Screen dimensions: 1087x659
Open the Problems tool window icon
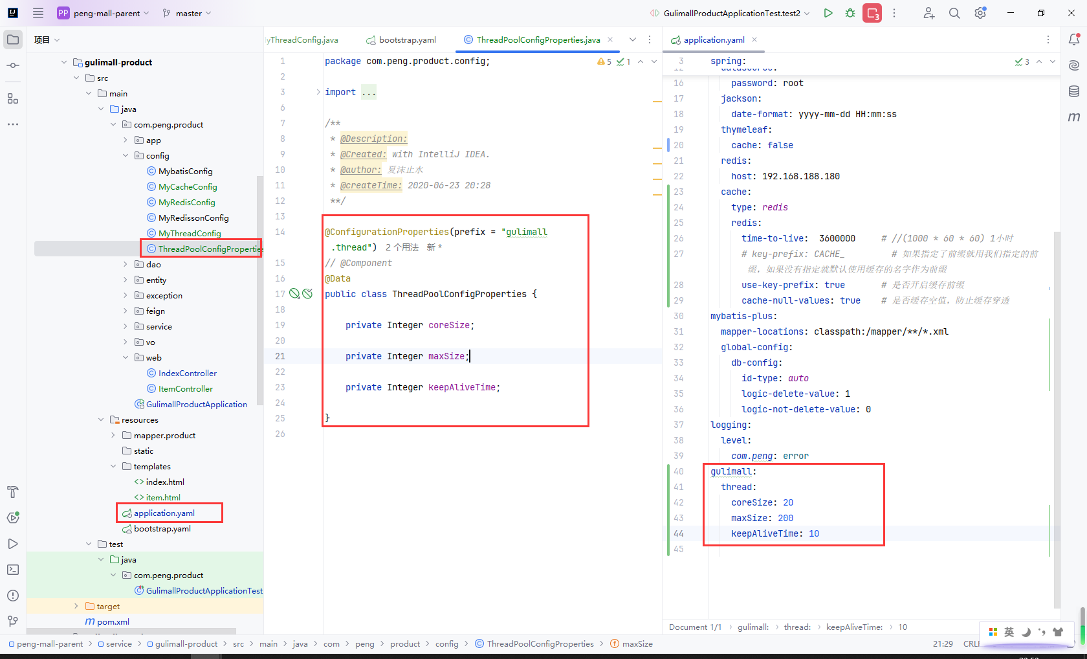pyautogui.click(x=13, y=596)
